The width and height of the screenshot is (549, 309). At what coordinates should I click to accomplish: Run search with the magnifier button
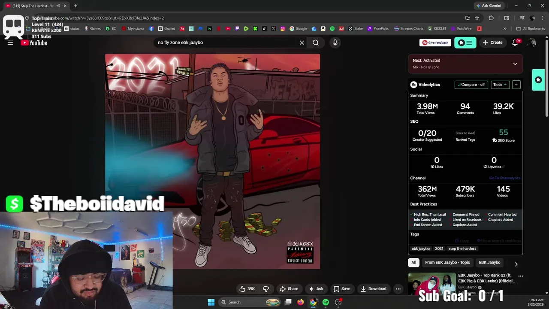click(316, 42)
